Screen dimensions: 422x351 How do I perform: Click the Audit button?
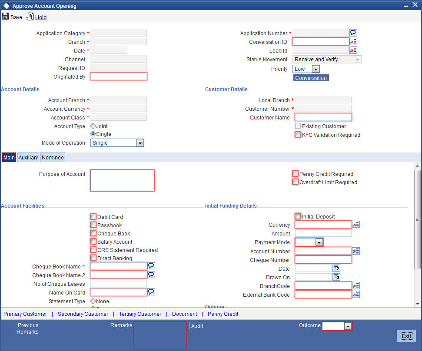coord(197,326)
